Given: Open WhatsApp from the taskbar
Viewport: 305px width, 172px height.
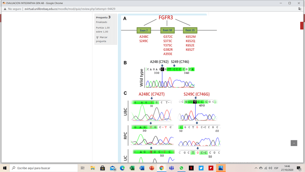Looking at the screenshot, I should [181, 168].
